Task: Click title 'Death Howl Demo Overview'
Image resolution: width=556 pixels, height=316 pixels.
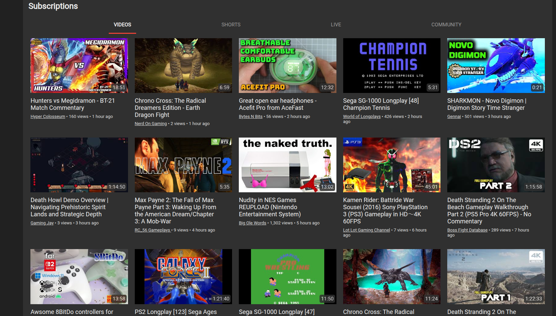Action: click(x=69, y=207)
